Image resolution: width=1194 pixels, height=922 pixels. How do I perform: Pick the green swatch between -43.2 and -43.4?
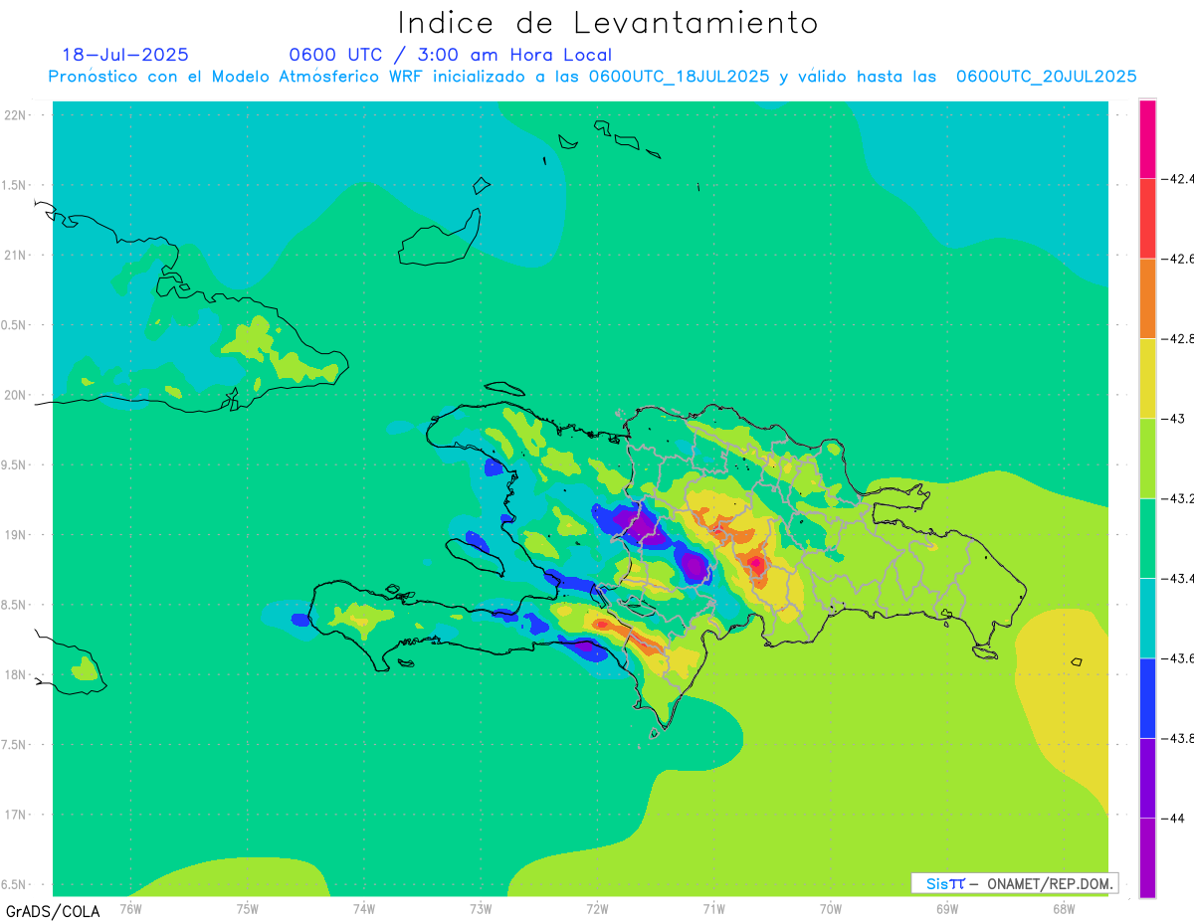pos(1147,538)
